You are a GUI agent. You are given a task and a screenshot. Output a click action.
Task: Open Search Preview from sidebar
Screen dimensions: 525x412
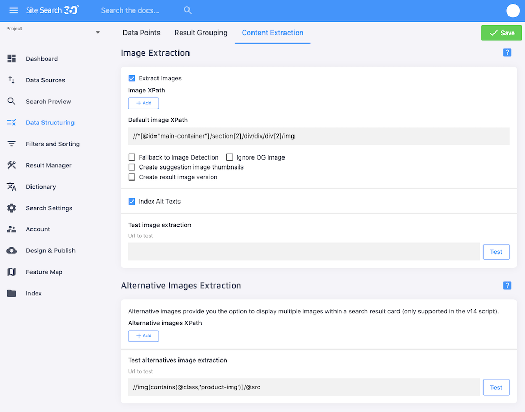click(x=47, y=101)
